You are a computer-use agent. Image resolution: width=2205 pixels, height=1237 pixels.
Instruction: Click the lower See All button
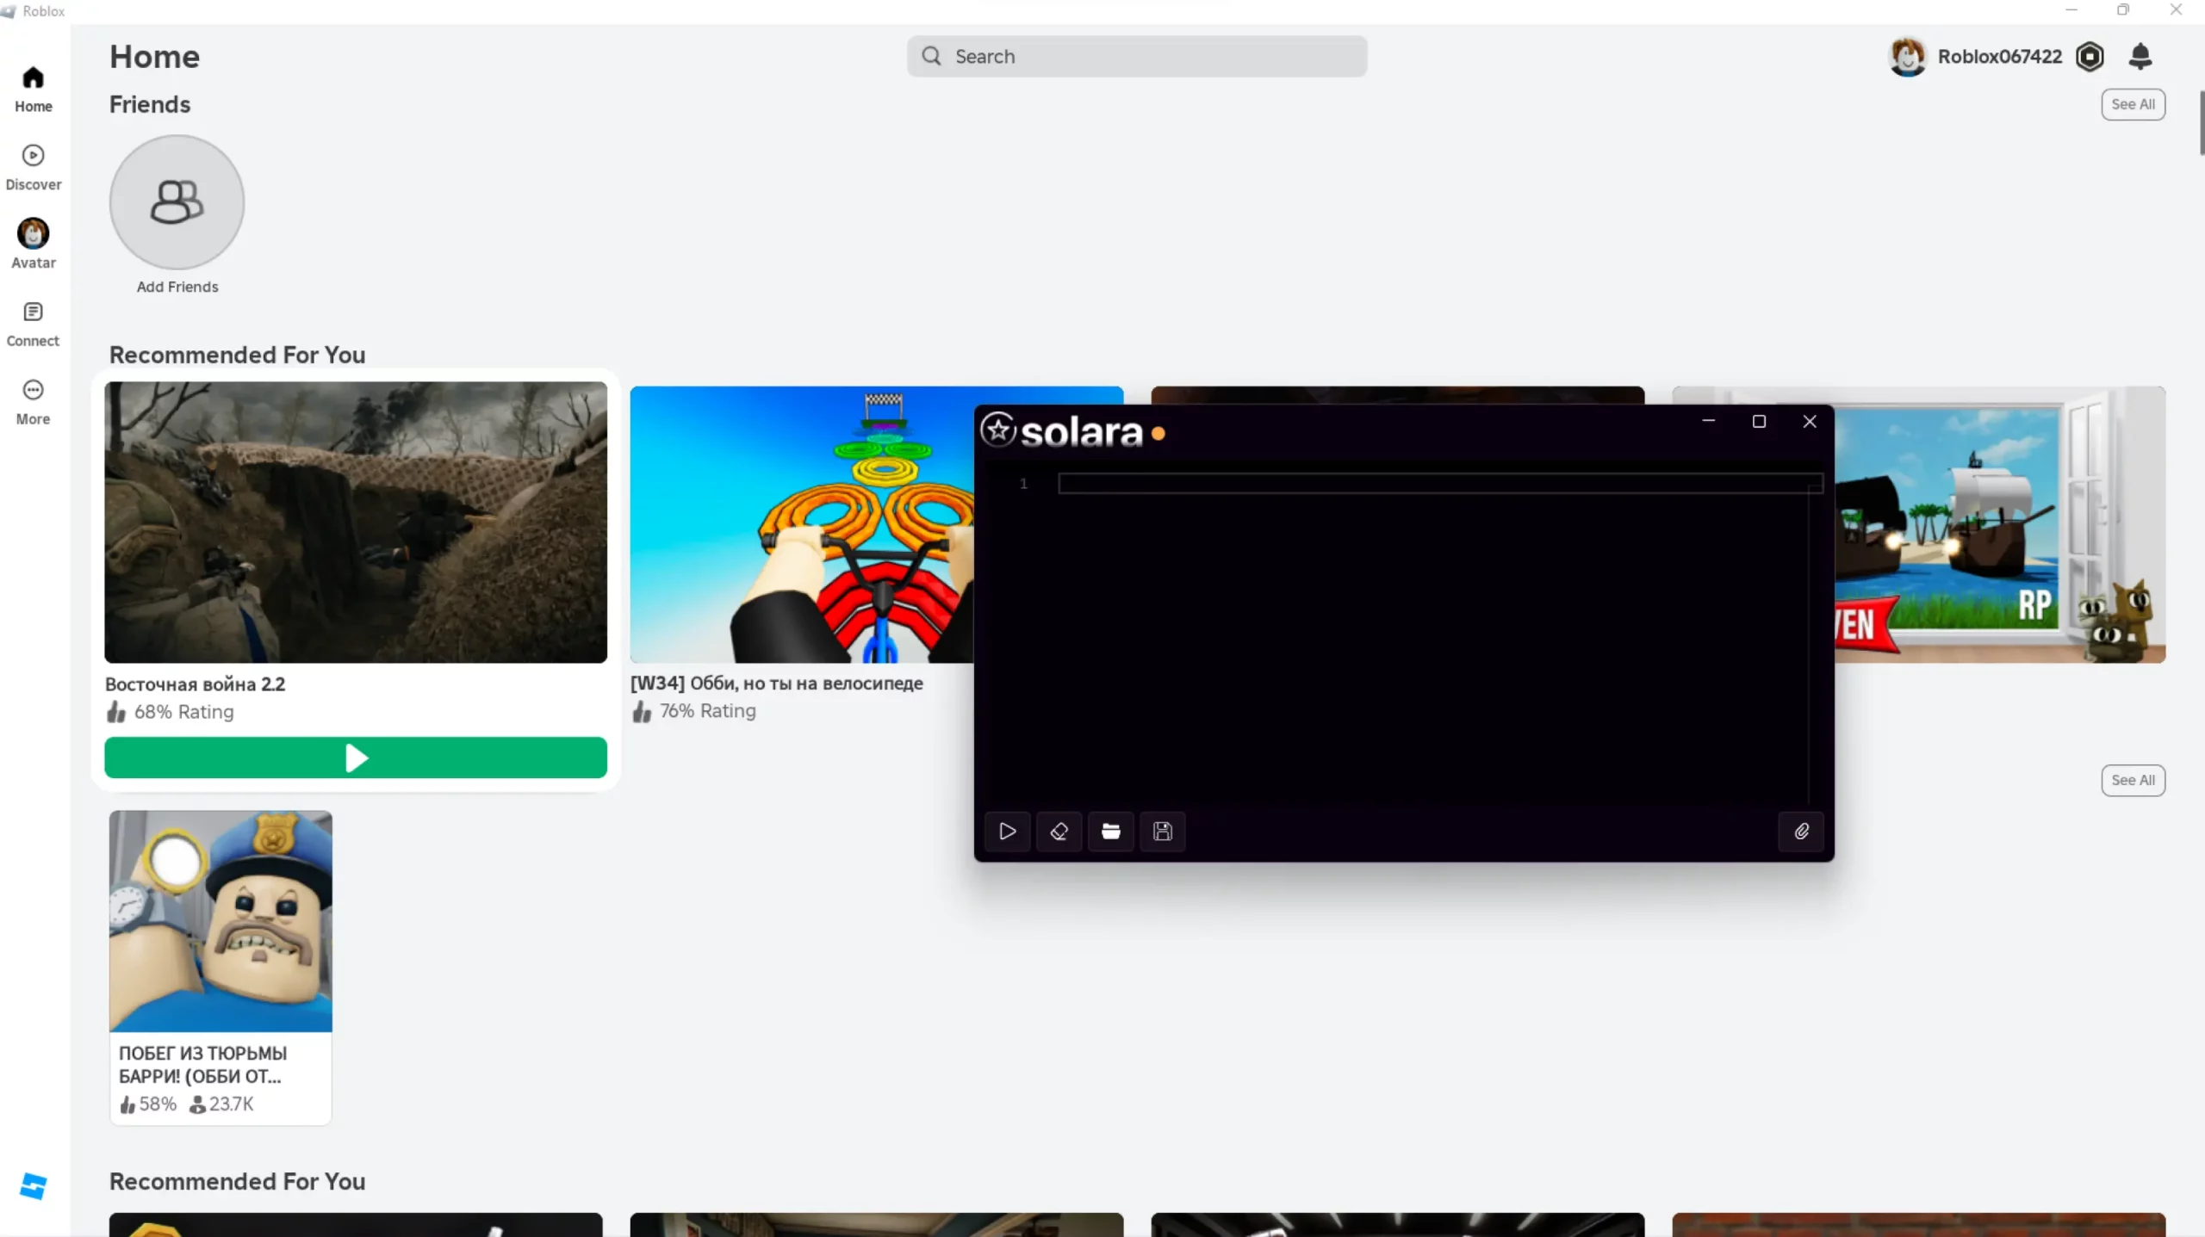click(2133, 780)
